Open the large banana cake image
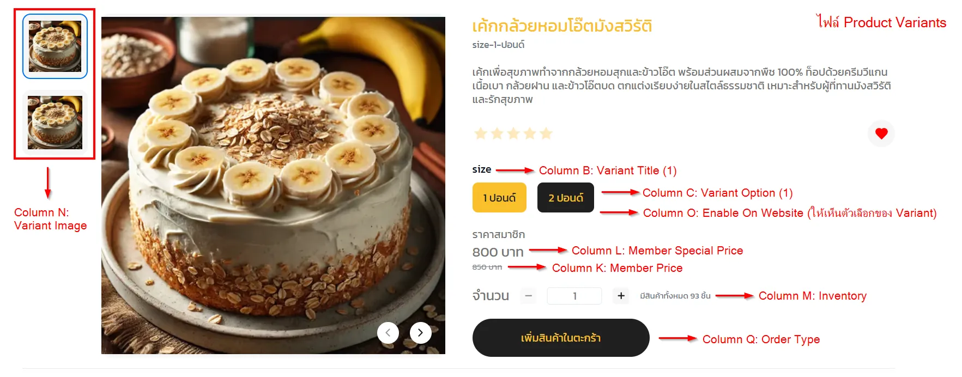 pos(273,185)
